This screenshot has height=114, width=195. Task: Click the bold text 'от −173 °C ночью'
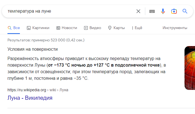click(x=67, y=65)
